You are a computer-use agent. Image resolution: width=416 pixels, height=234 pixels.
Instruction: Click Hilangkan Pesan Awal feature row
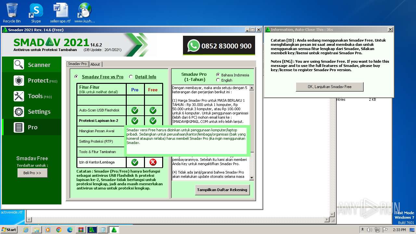101,131
